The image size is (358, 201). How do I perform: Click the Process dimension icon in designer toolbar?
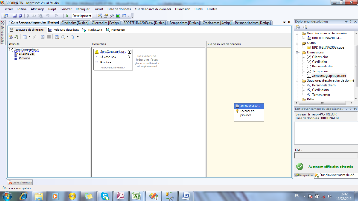click(10, 37)
